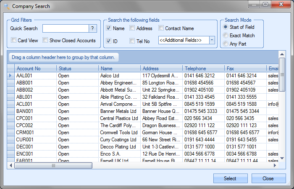This screenshot has height=189, width=294.
Task: Enable the Card View checkbox
Action: (14, 41)
